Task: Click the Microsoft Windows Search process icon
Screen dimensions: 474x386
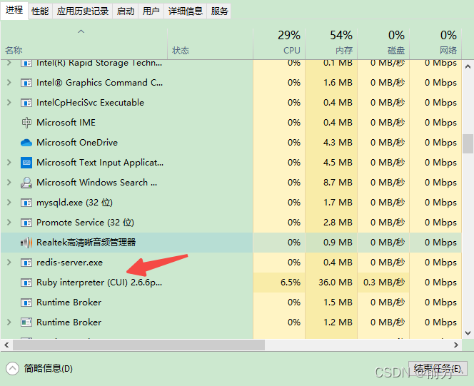Action: coord(26,183)
